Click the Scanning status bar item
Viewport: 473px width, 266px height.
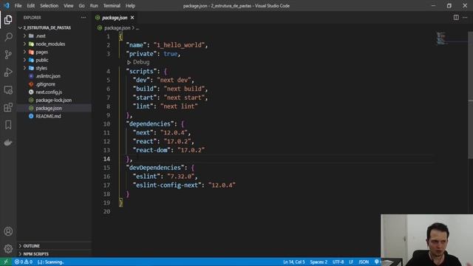click(x=51, y=262)
